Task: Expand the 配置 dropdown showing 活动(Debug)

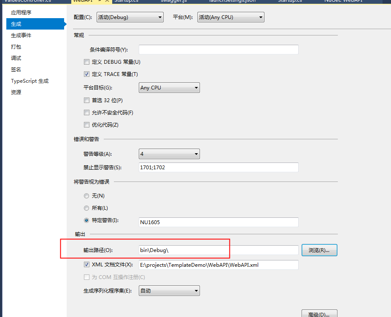Action: (130, 17)
